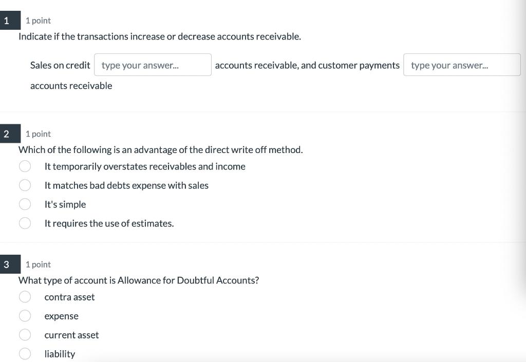
Task: Click the Allowance for Doubtful Accounts question text
Action: pyautogui.click(x=139, y=280)
